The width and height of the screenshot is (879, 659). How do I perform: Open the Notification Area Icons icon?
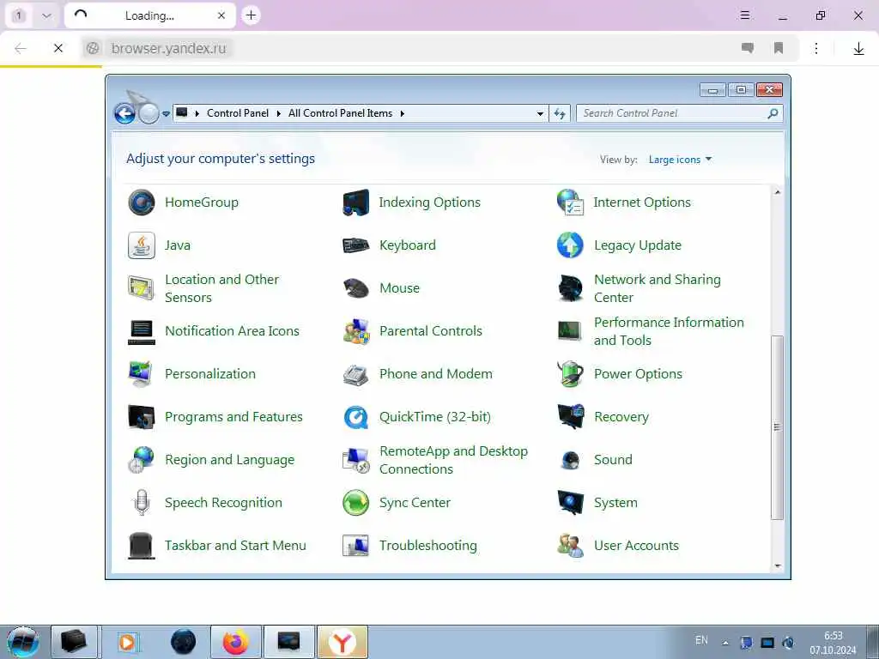pyautogui.click(x=142, y=331)
